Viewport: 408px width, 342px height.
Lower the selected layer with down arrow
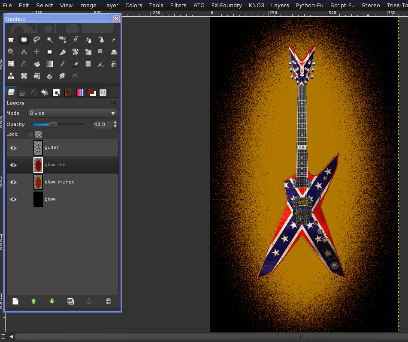click(52, 301)
